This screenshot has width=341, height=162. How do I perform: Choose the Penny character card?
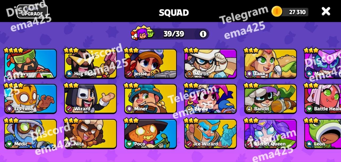pyautogui.click(x=210, y=99)
